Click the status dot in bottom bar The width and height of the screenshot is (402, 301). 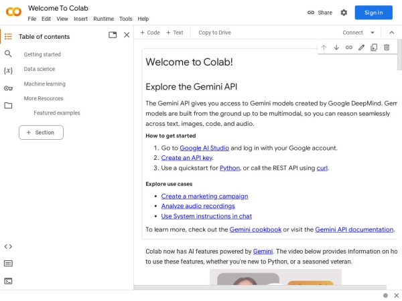[x=385, y=296]
